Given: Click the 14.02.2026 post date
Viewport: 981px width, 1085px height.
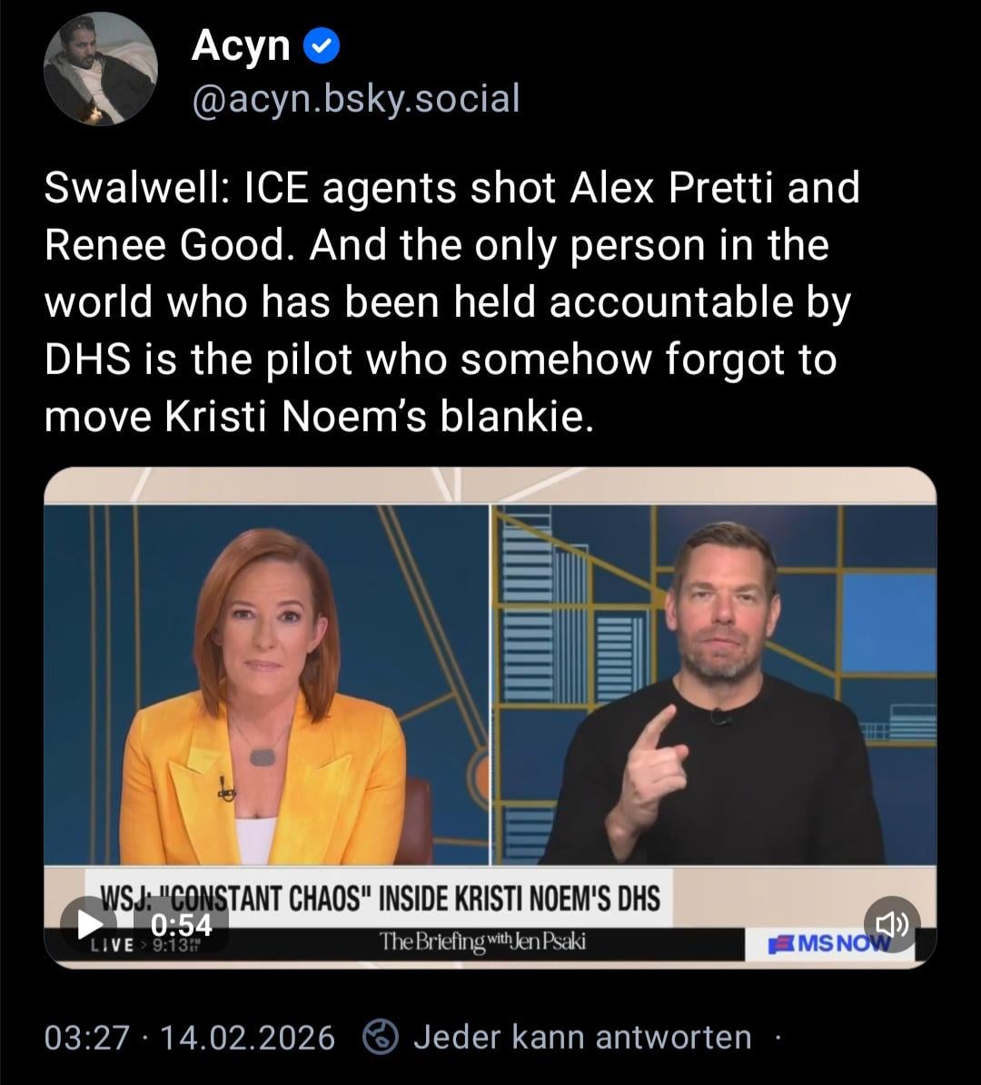Looking at the screenshot, I should click(247, 1037).
